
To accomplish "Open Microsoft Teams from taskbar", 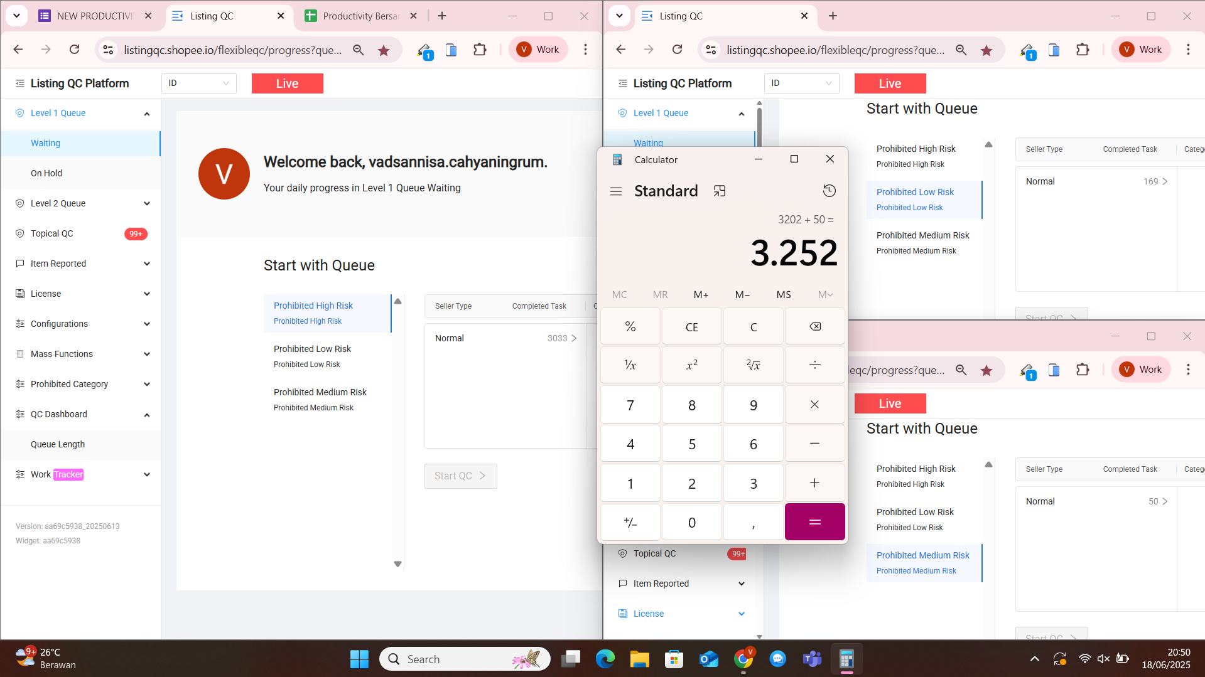I will [812, 659].
